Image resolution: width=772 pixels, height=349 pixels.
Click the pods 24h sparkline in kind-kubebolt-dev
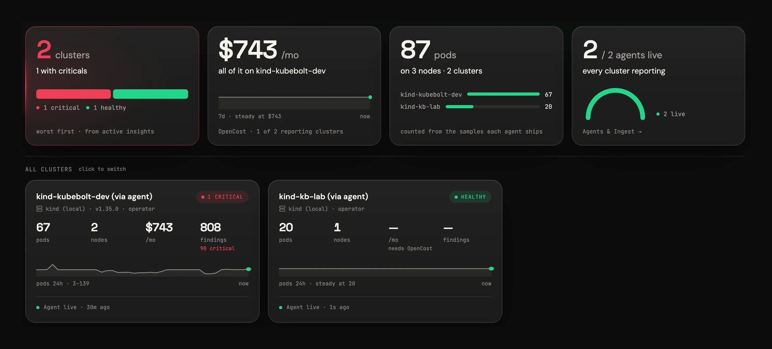(x=143, y=270)
